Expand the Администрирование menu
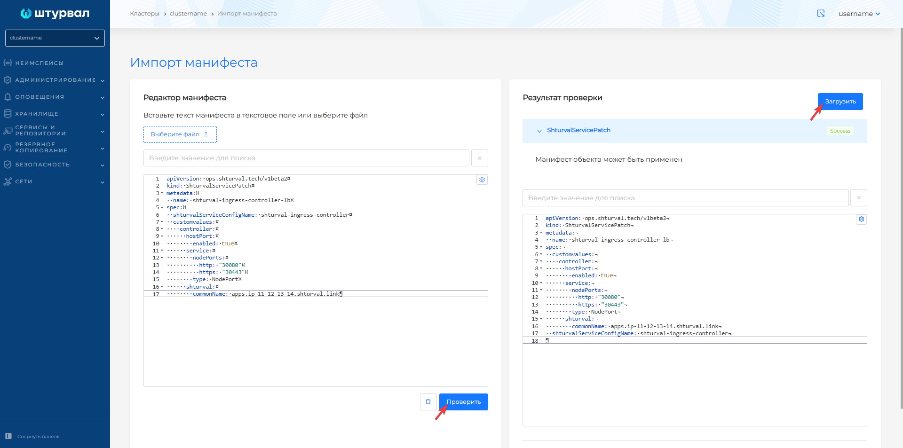This screenshot has height=448, width=903. pos(55,80)
